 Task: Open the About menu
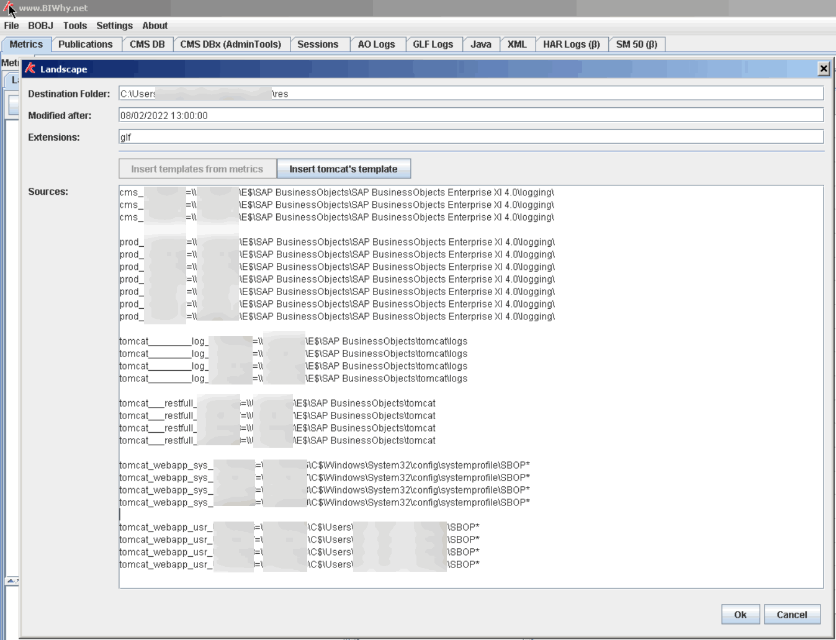click(x=155, y=25)
